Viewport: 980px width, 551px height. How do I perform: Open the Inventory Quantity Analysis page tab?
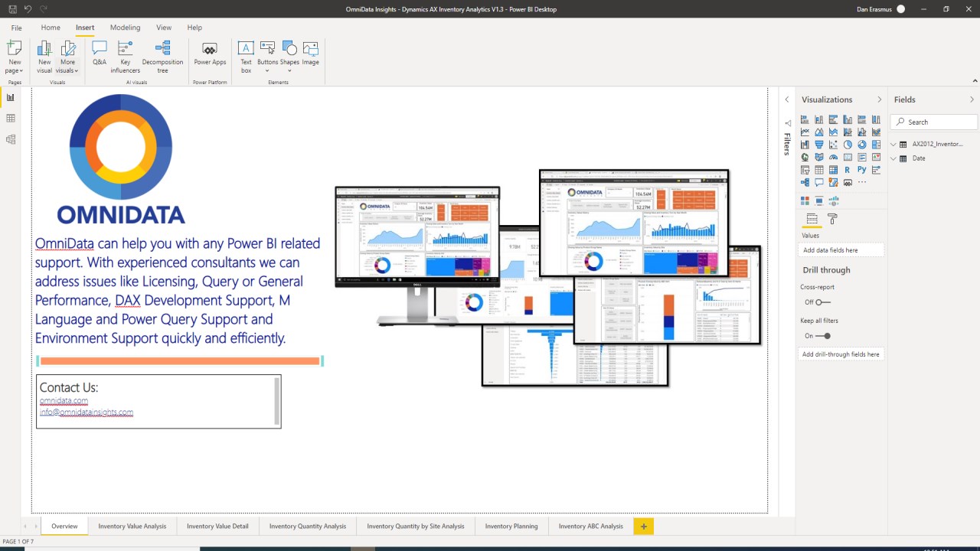coord(308,527)
